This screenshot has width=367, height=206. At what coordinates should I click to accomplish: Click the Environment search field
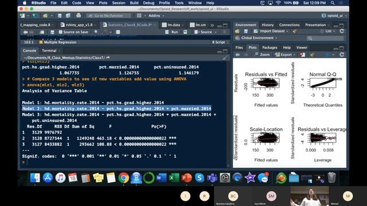[x=325, y=38]
